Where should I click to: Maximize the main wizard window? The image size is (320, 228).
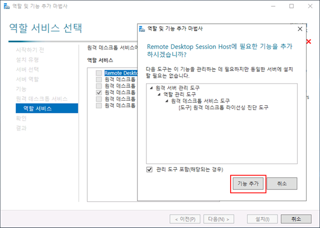coord(291,6)
